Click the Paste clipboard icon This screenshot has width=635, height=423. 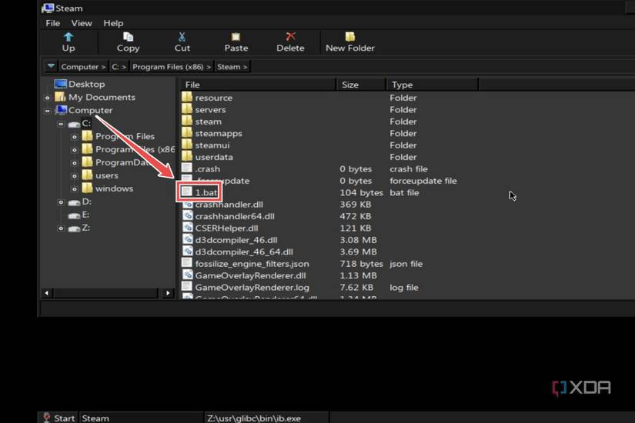pyautogui.click(x=236, y=37)
